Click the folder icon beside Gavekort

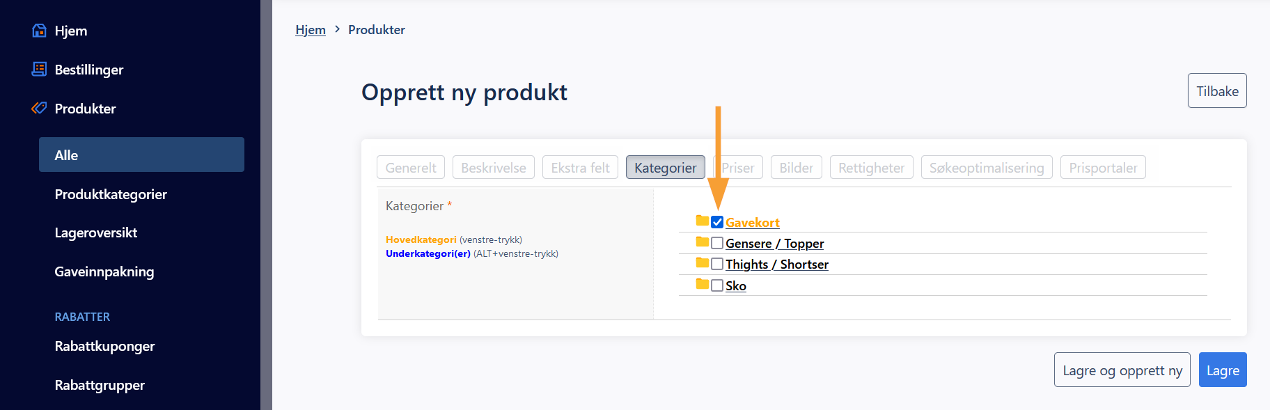click(702, 221)
